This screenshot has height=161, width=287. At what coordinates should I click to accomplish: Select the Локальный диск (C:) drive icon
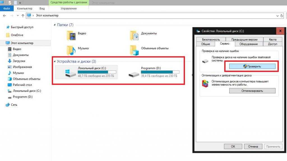[x=70, y=73]
